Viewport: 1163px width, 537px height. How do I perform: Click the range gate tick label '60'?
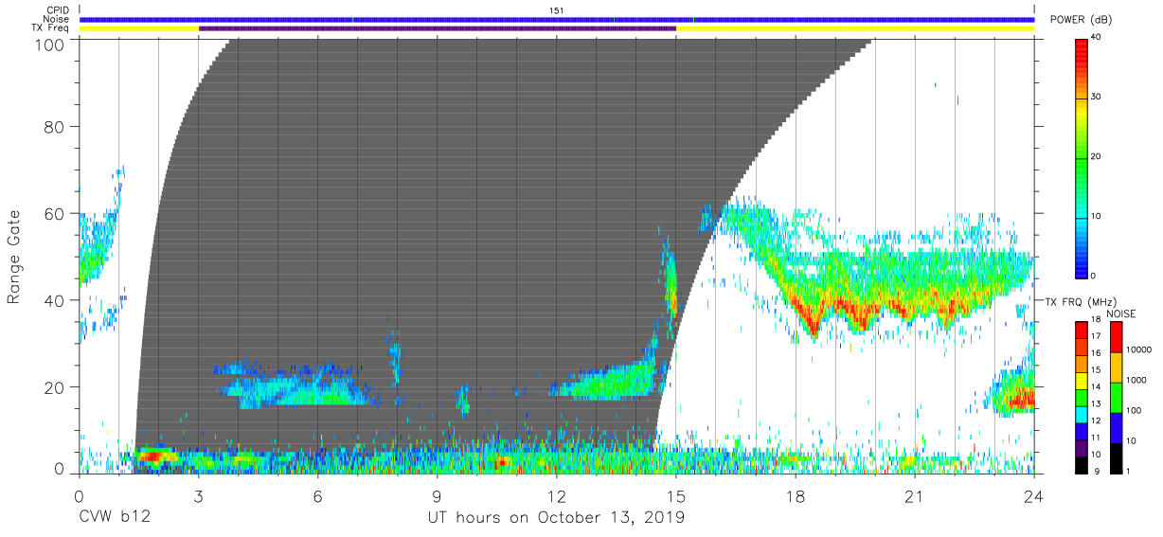click(56, 214)
